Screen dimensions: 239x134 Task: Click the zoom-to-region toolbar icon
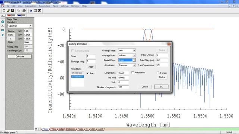pyautogui.click(x=40, y=11)
